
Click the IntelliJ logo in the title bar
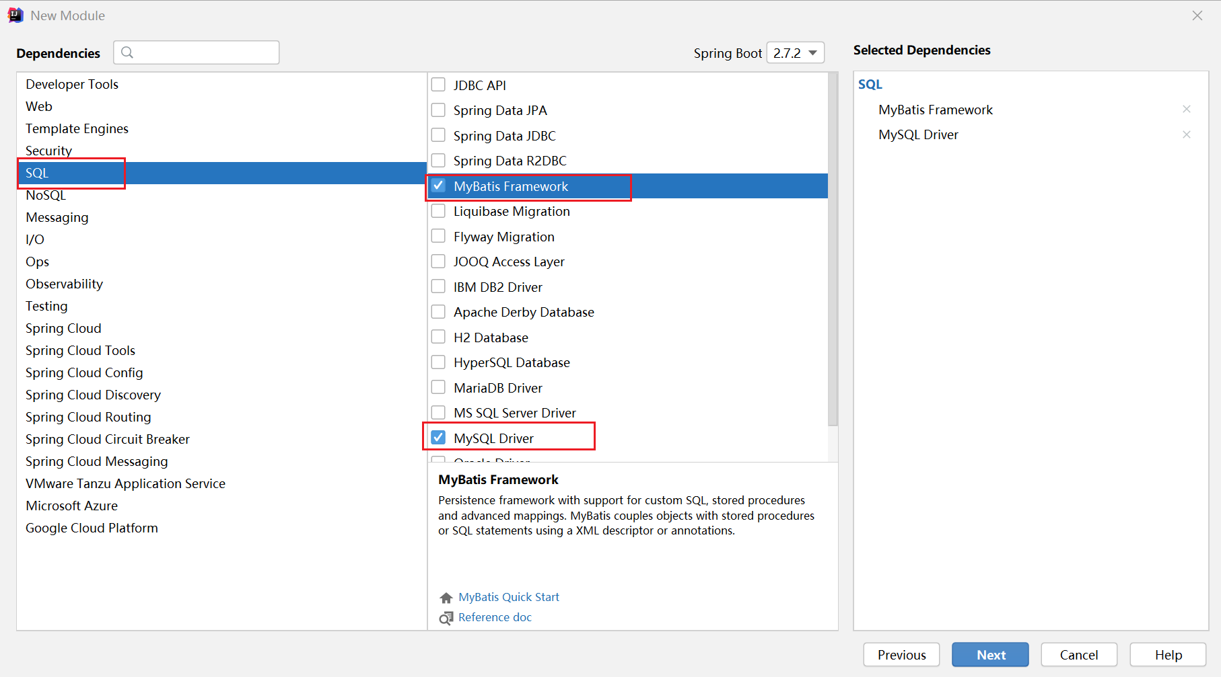click(15, 15)
